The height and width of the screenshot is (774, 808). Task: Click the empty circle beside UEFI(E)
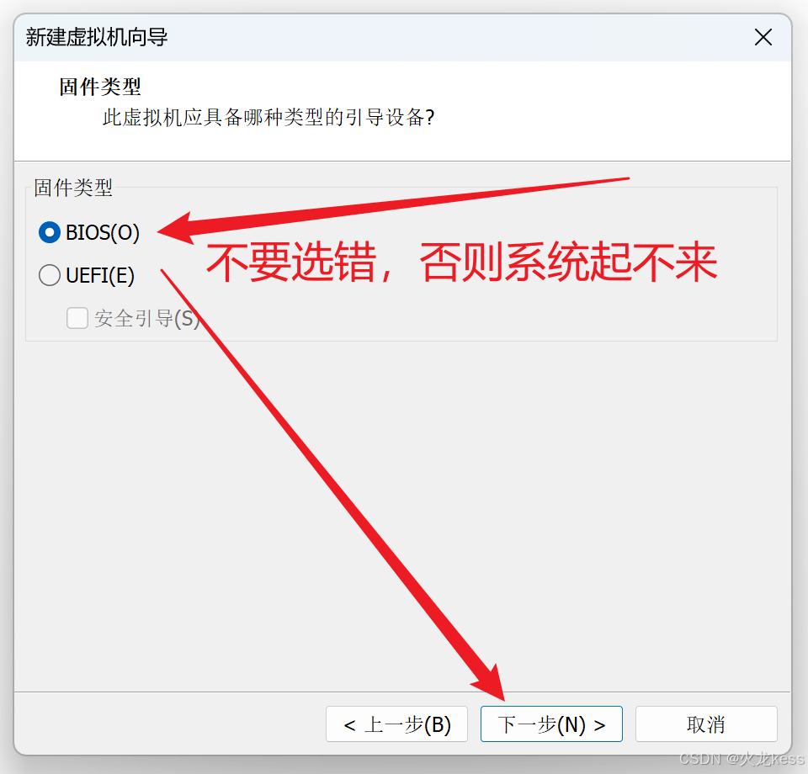[x=50, y=275]
